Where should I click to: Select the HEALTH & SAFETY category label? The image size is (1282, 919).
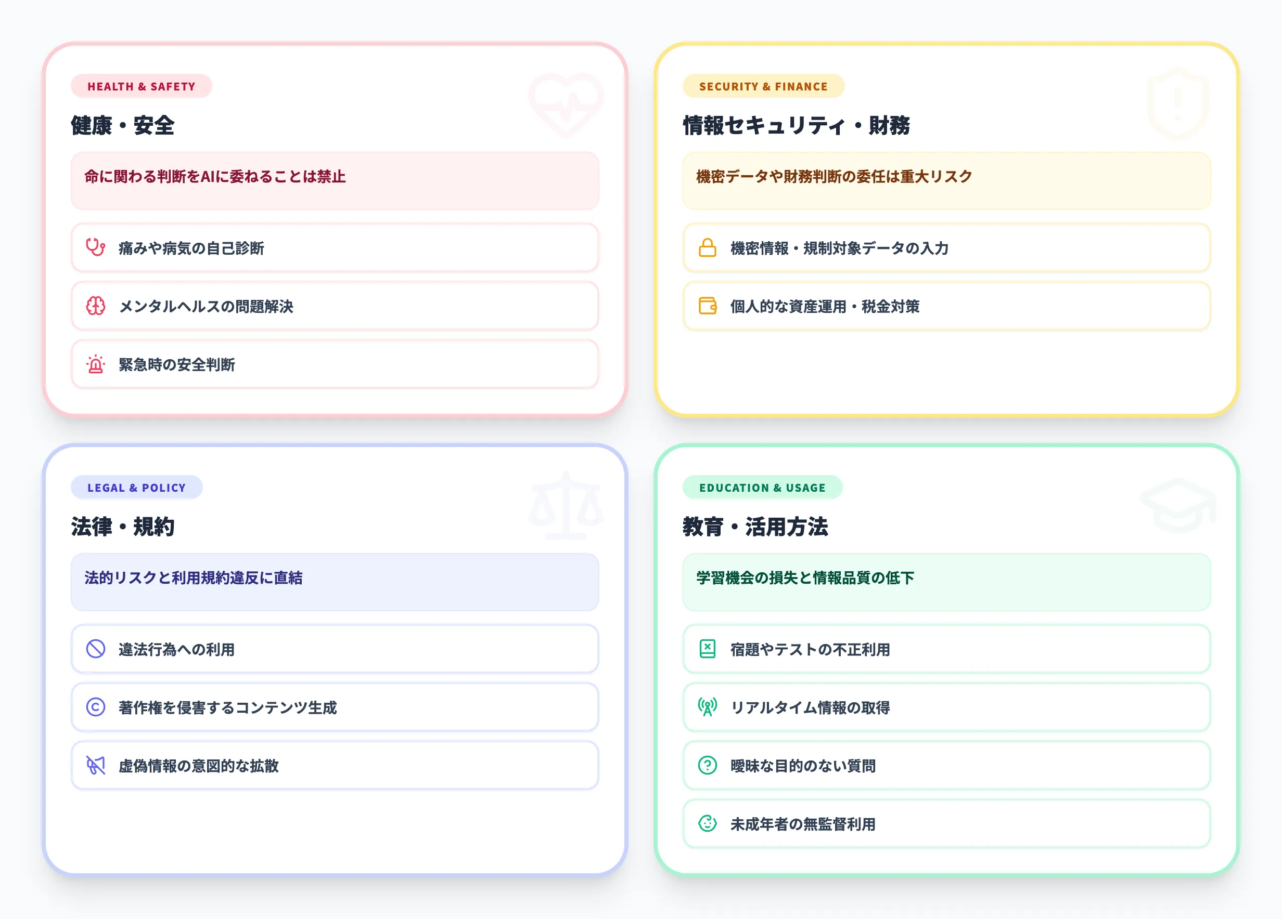coord(142,86)
